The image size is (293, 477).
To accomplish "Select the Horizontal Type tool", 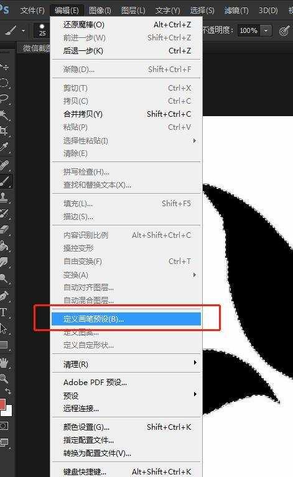I will tap(4, 312).
